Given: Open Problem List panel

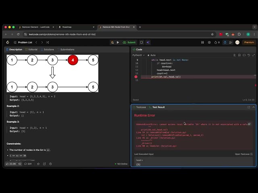Looking at the screenshot, I should (x=23, y=42).
